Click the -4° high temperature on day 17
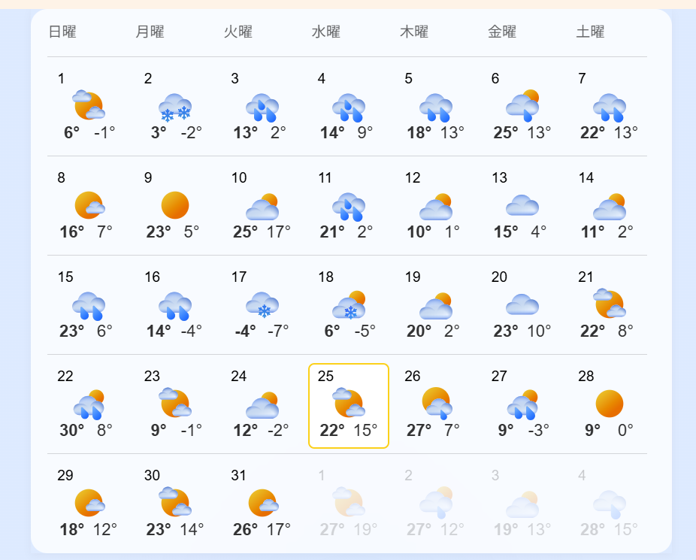The image size is (696, 560). (245, 331)
